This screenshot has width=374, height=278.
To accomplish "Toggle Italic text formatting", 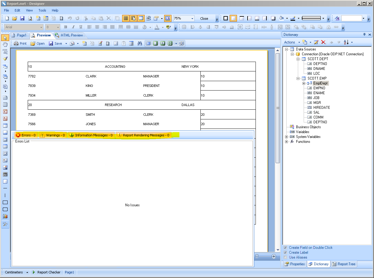I will (x=73, y=27).
